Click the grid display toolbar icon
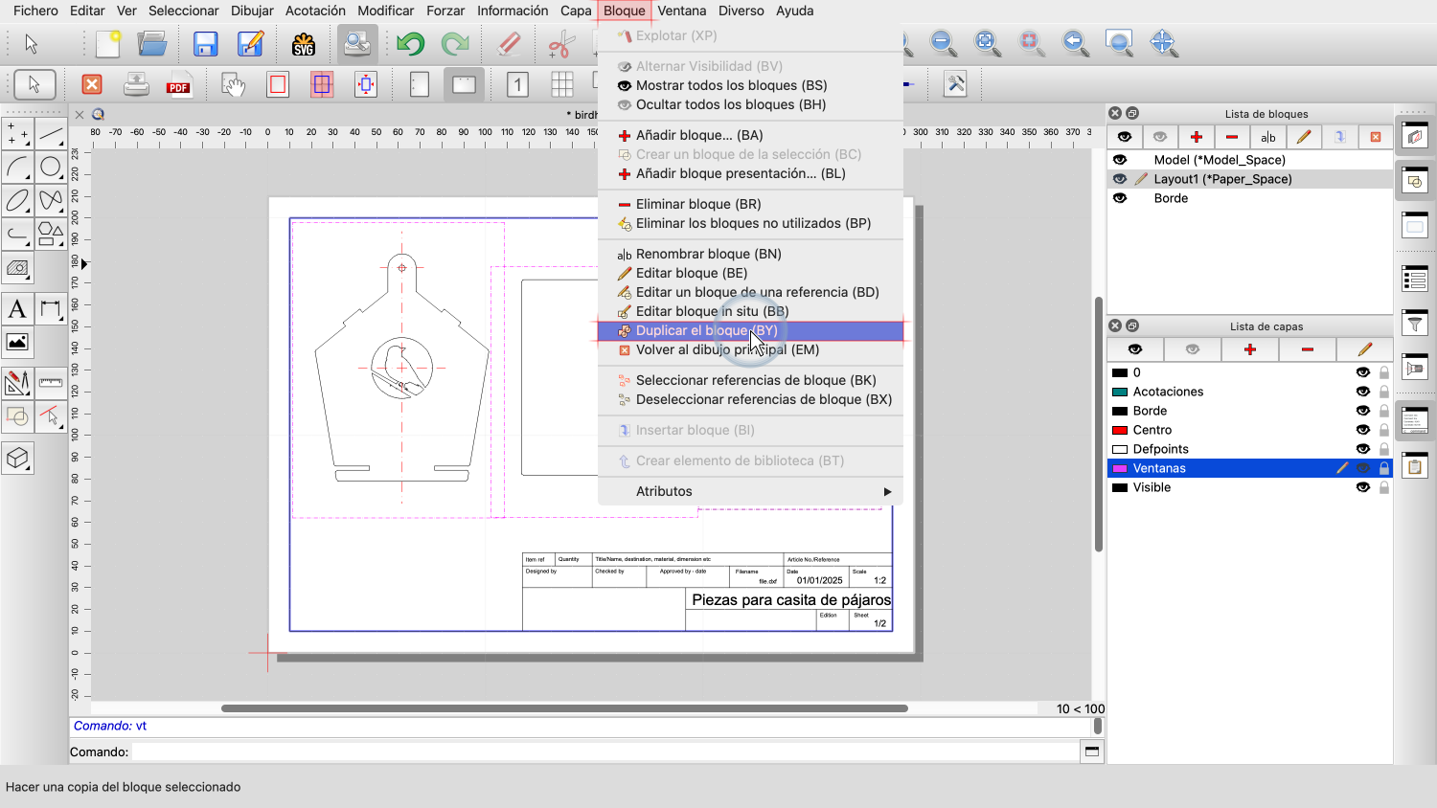Viewport: 1437px width, 808px height. coord(562,85)
